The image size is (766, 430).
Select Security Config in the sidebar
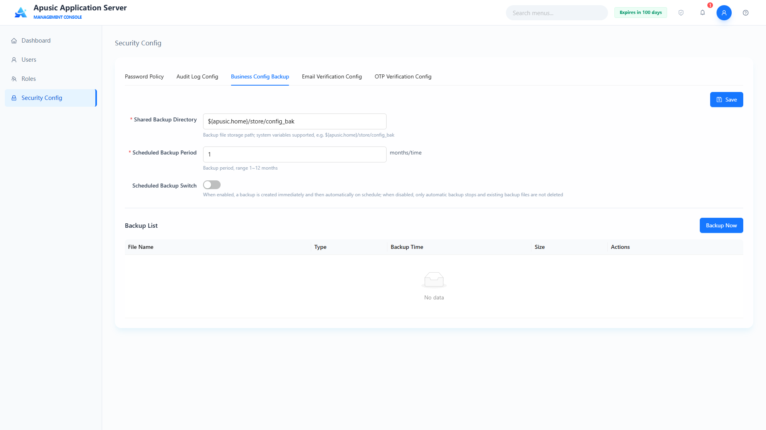pyautogui.click(x=51, y=98)
